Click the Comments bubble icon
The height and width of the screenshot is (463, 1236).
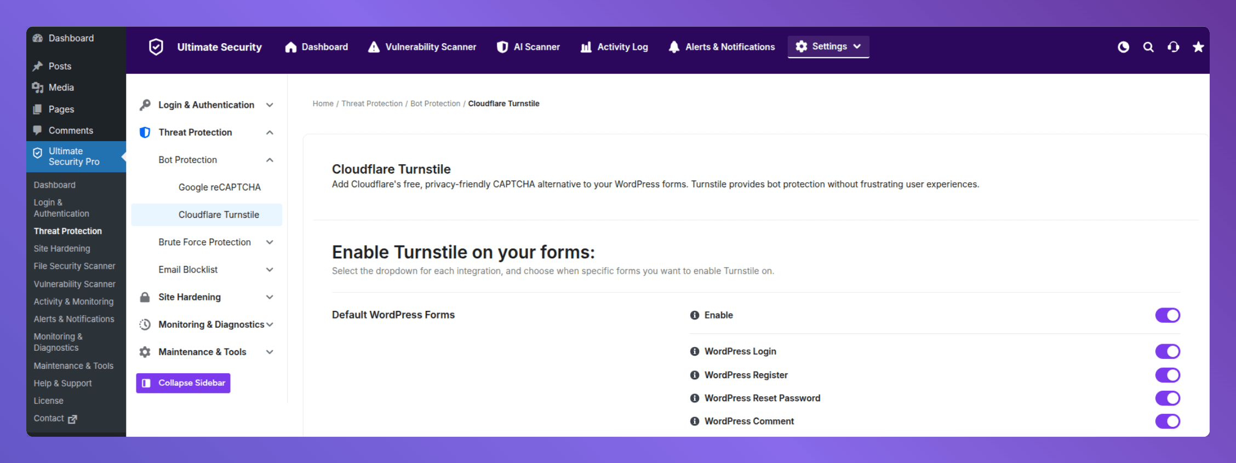pyautogui.click(x=37, y=130)
